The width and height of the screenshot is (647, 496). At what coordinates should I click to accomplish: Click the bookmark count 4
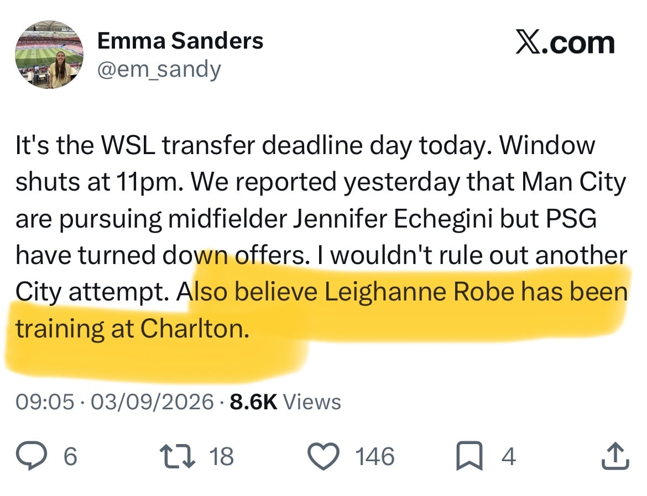pyautogui.click(x=509, y=456)
